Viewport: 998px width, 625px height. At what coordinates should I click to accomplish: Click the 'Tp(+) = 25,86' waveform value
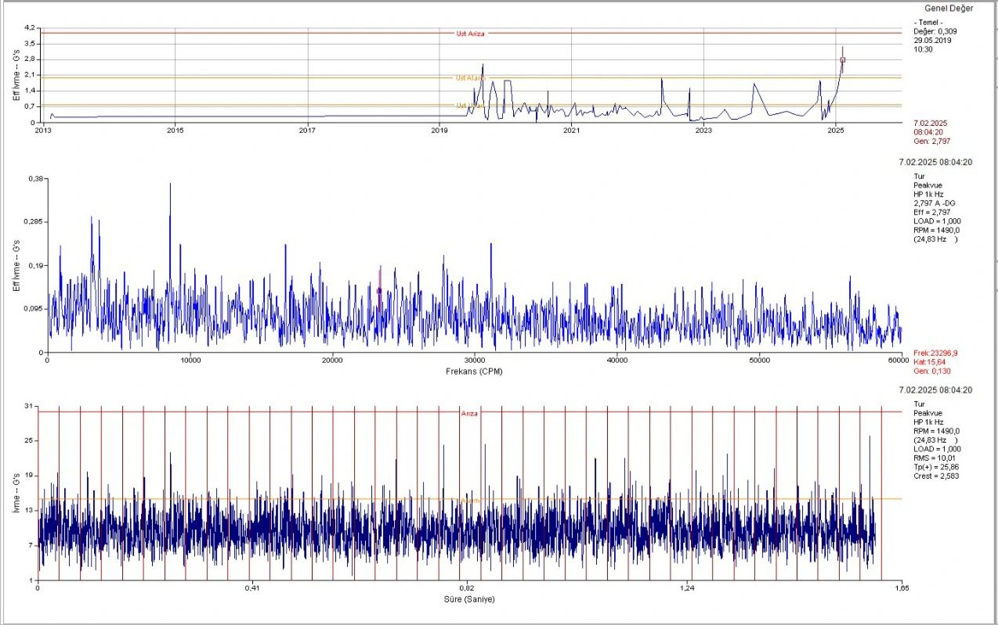(935, 467)
